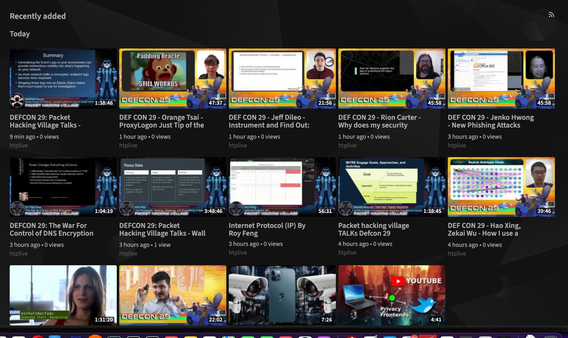This screenshot has height=338, width=568.
Task: Click the 1:04:19 duration badge
Action: click(104, 211)
